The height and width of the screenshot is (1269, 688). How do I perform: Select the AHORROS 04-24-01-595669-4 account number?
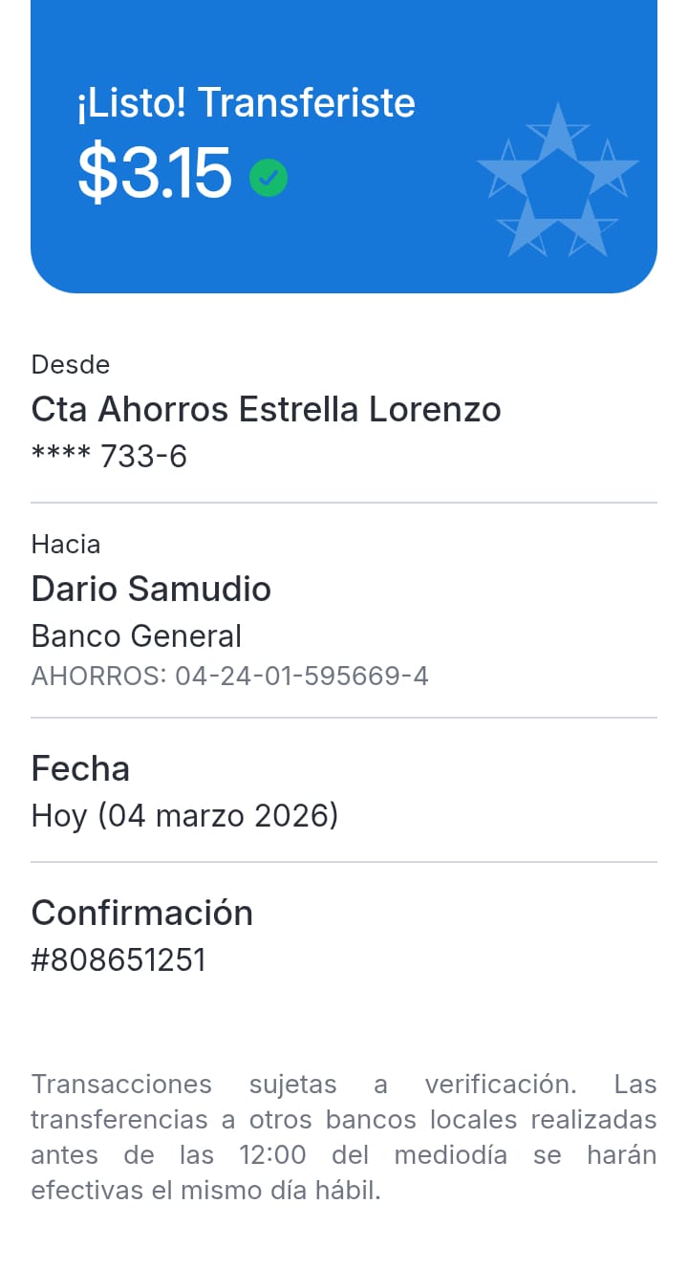coord(229,677)
